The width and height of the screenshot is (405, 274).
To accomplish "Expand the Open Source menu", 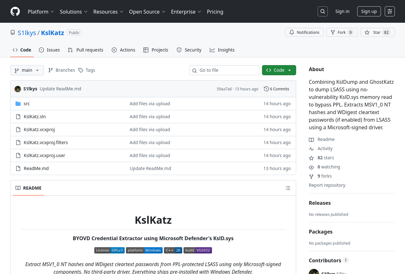I will click(147, 12).
